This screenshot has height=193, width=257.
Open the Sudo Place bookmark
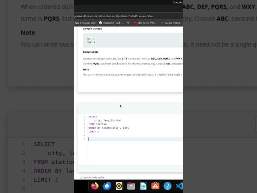(x=172, y=23)
